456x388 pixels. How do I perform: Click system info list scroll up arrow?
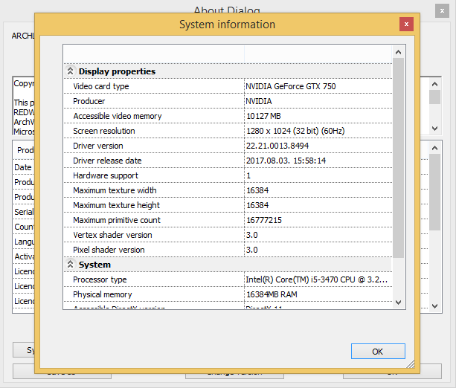click(398, 52)
